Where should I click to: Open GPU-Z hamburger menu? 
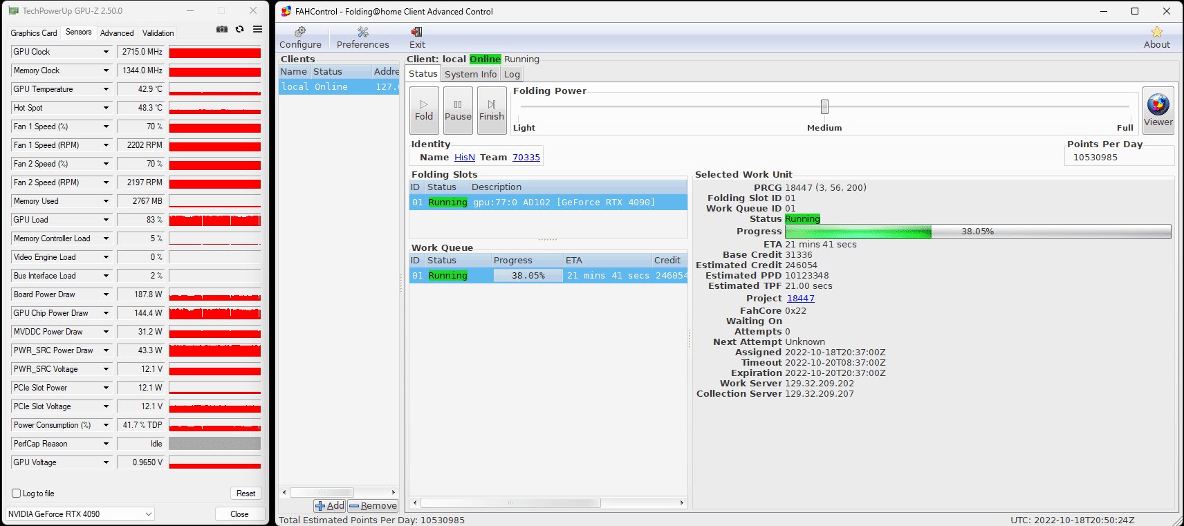pos(257,29)
